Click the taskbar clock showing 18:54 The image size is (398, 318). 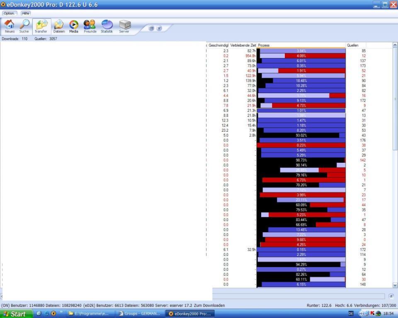tap(388, 314)
